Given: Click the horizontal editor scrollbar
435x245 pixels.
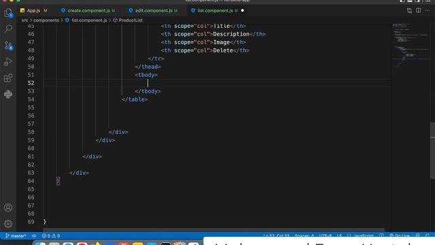Looking at the screenshot, I should [x=213, y=230].
